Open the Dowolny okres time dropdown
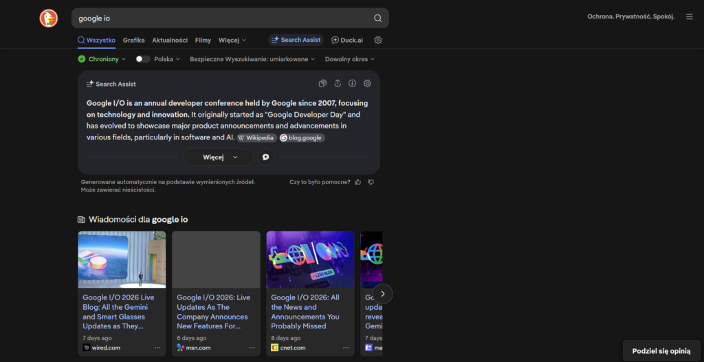Screen dimensions: 704x362 [x=350, y=59]
